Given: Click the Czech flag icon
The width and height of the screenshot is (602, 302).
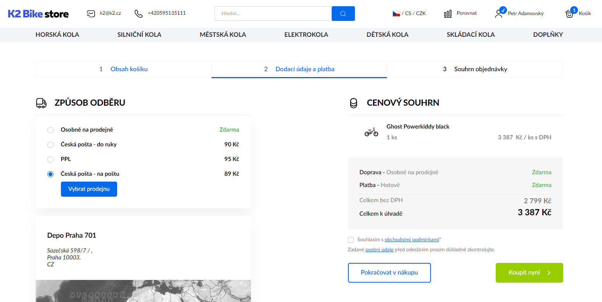Looking at the screenshot, I should [396, 14].
